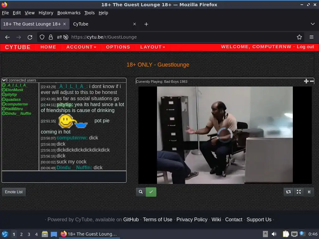Select user HaiBBhru in user list
Screen dimensions: 319x239
[14, 109]
